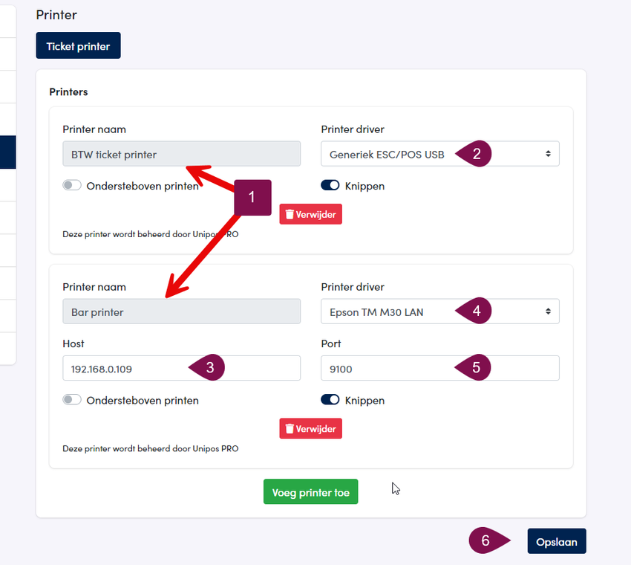Turn off Knippen toggle for Bar printer

point(330,400)
